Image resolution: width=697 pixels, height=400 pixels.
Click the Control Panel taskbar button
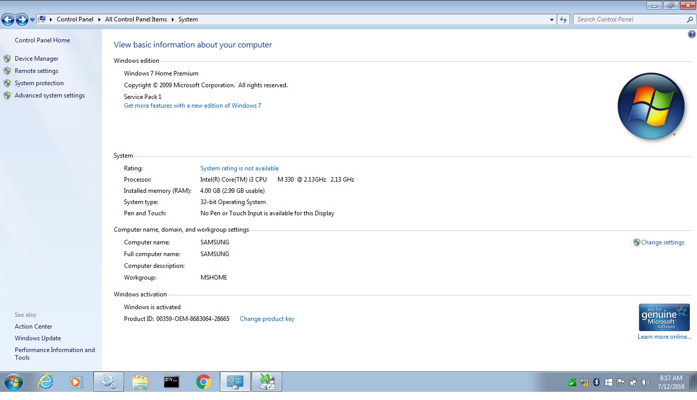(235, 382)
